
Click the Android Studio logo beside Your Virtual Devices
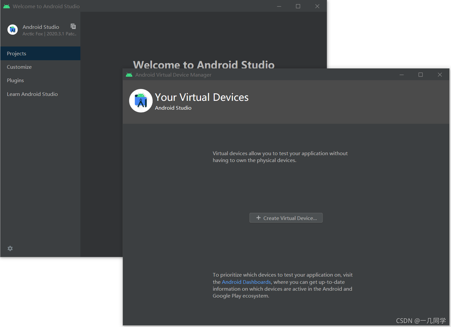[141, 101]
